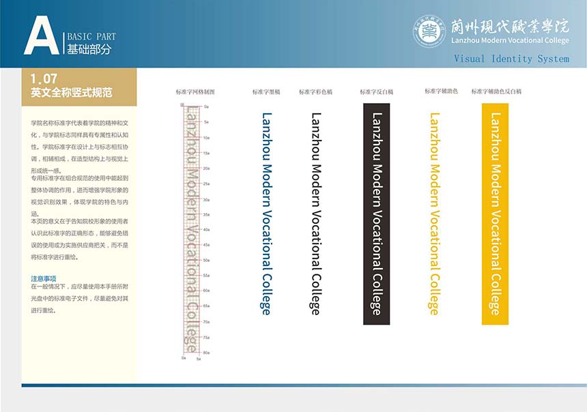The width and height of the screenshot is (587, 412).
Task: Click the label '标准字网格制图'
Action: 195,91
